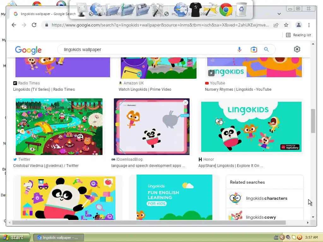
Task: Open the hammer tools icon in dock
Action: (x=158, y=10)
